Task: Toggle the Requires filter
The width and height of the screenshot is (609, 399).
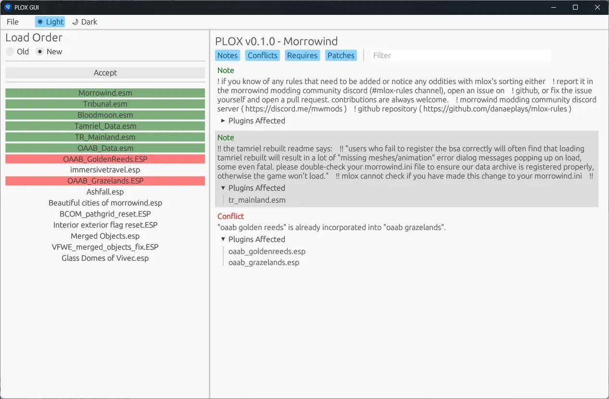Action: pyautogui.click(x=302, y=55)
